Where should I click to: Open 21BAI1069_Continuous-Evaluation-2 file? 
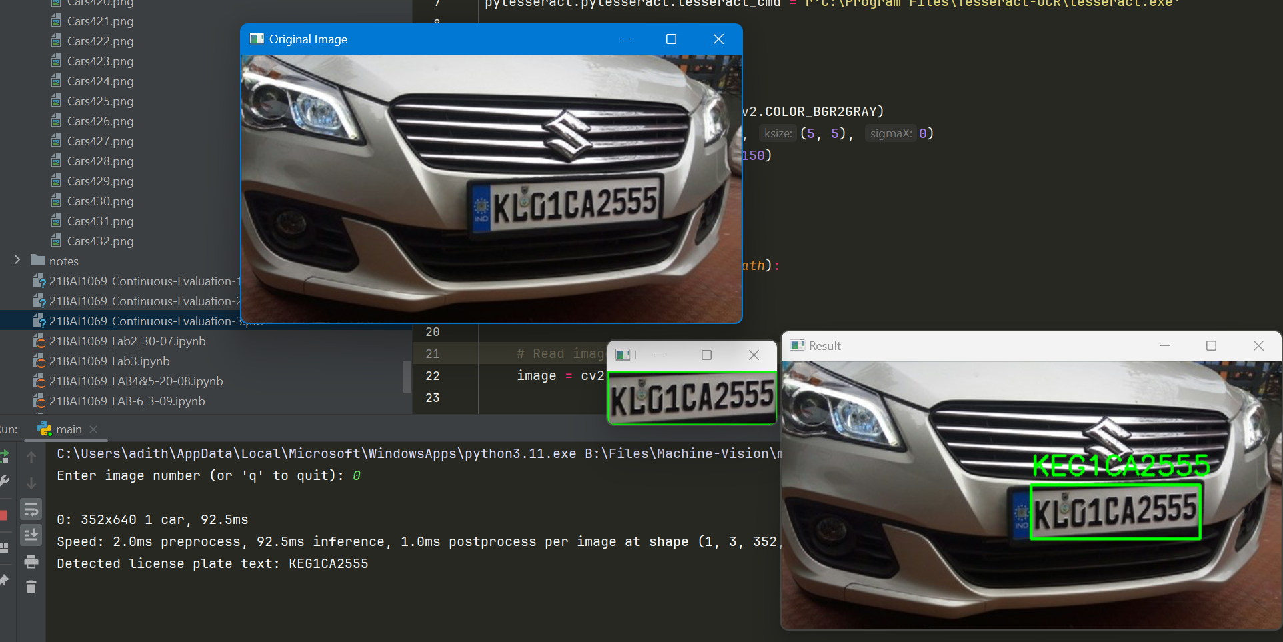click(x=144, y=301)
